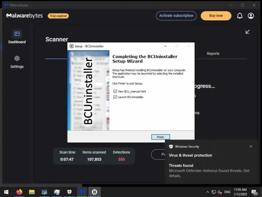262x197 pixels.
Task: Click Finish to exit Setup
Action: click(x=160, y=137)
